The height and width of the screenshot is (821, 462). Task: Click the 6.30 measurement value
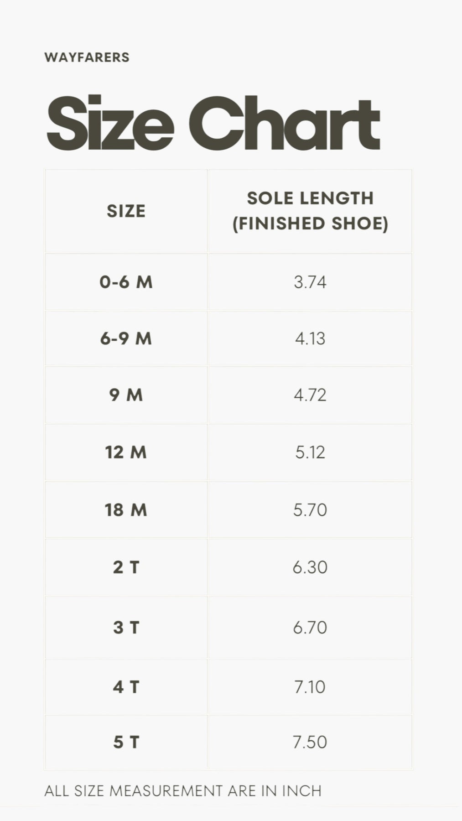click(x=310, y=567)
